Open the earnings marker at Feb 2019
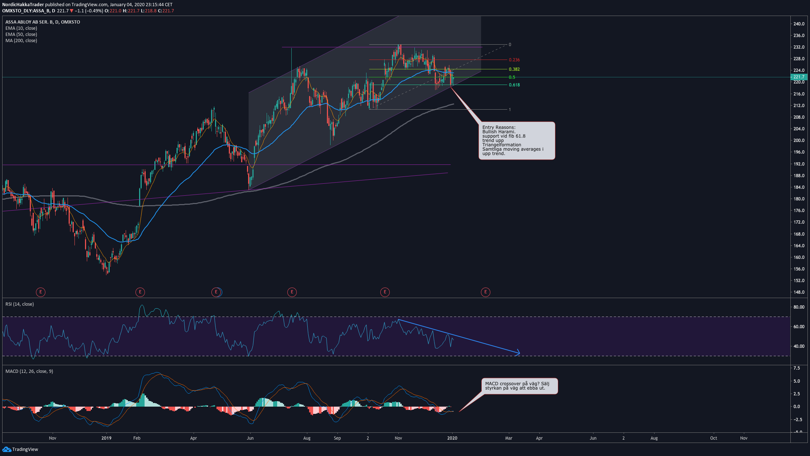This screenshot has height=456, width=810. [x=140, y=292]
